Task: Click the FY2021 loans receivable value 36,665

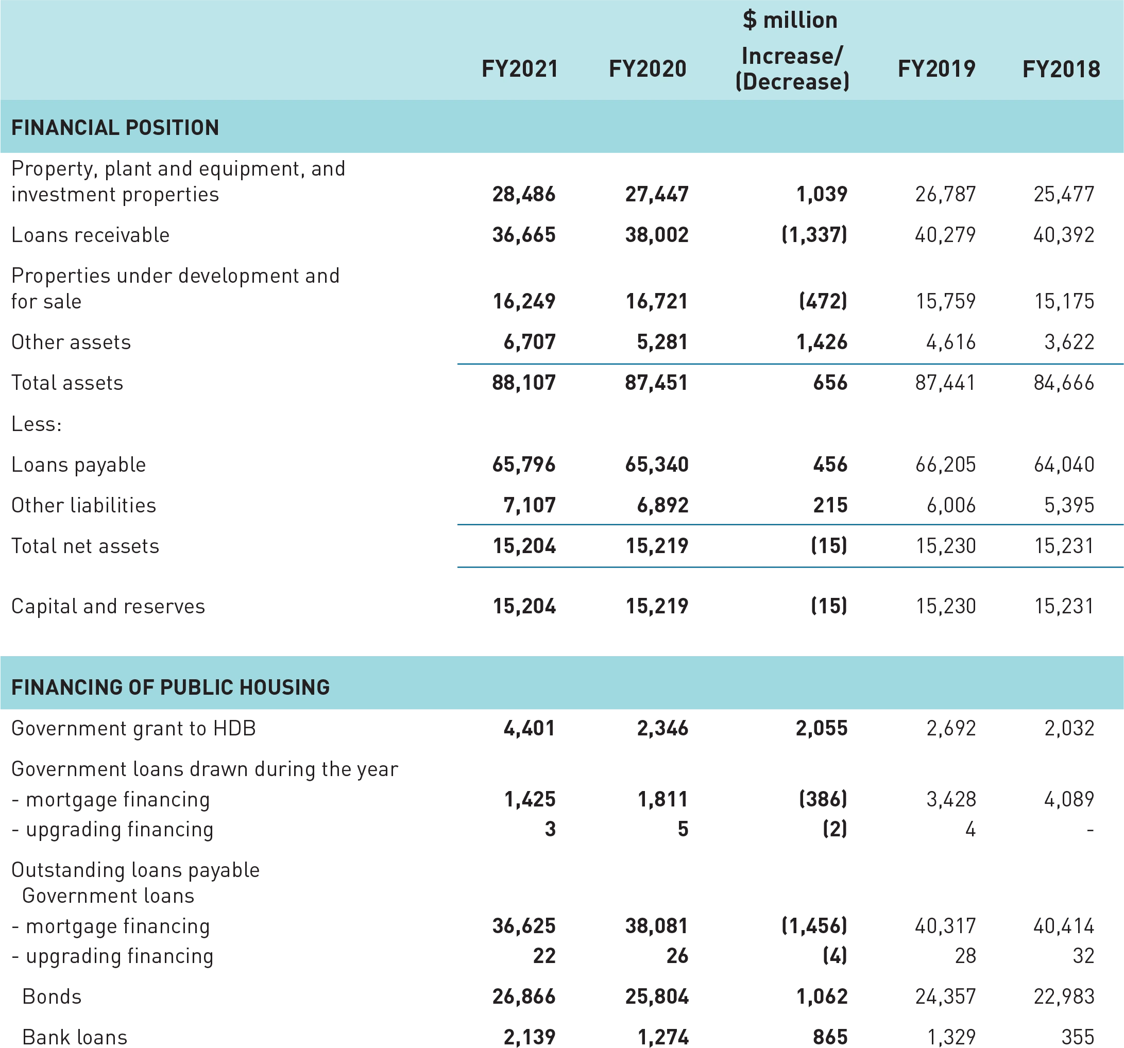Action: [x=524, y=235]
